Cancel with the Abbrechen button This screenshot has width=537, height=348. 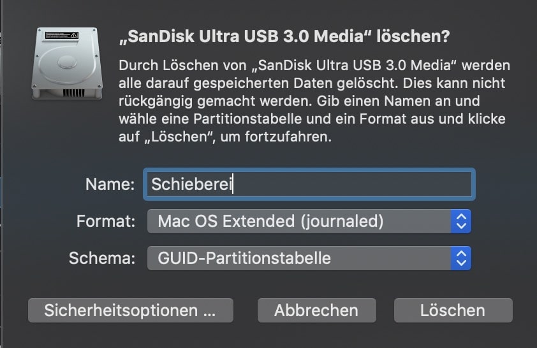point(317,310)
